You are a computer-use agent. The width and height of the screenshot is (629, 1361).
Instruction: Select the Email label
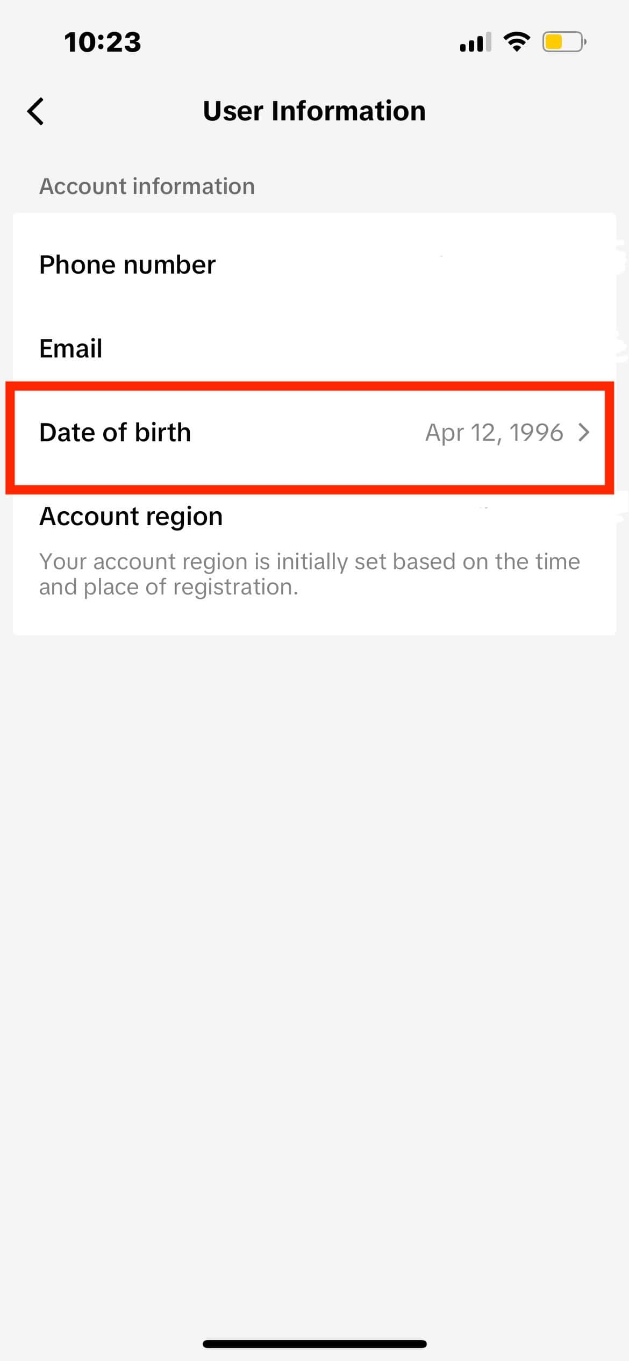point(71,348)
